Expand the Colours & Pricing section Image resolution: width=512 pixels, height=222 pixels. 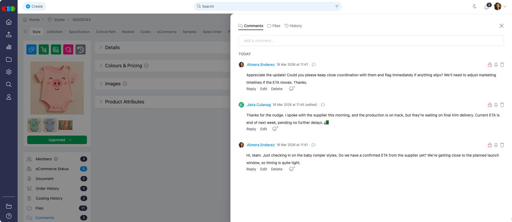click(101, 65)
